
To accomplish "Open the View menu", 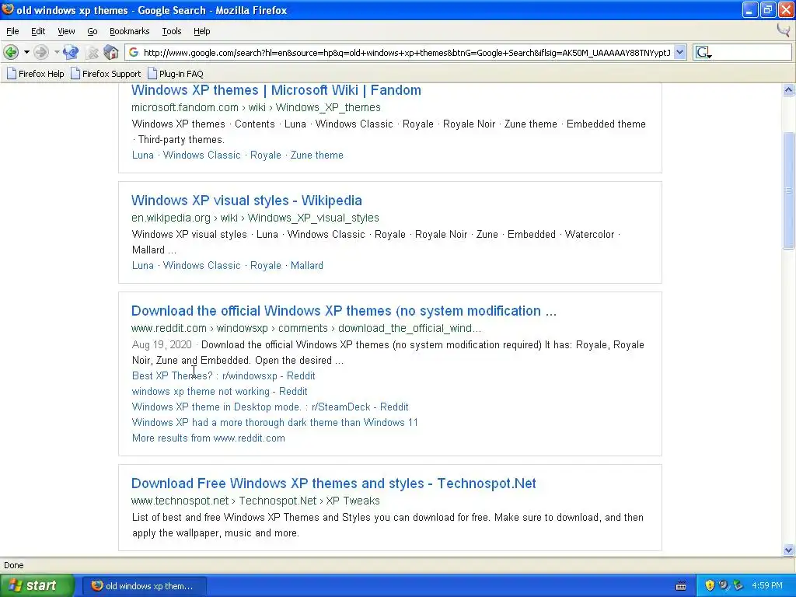I will 66,31.
